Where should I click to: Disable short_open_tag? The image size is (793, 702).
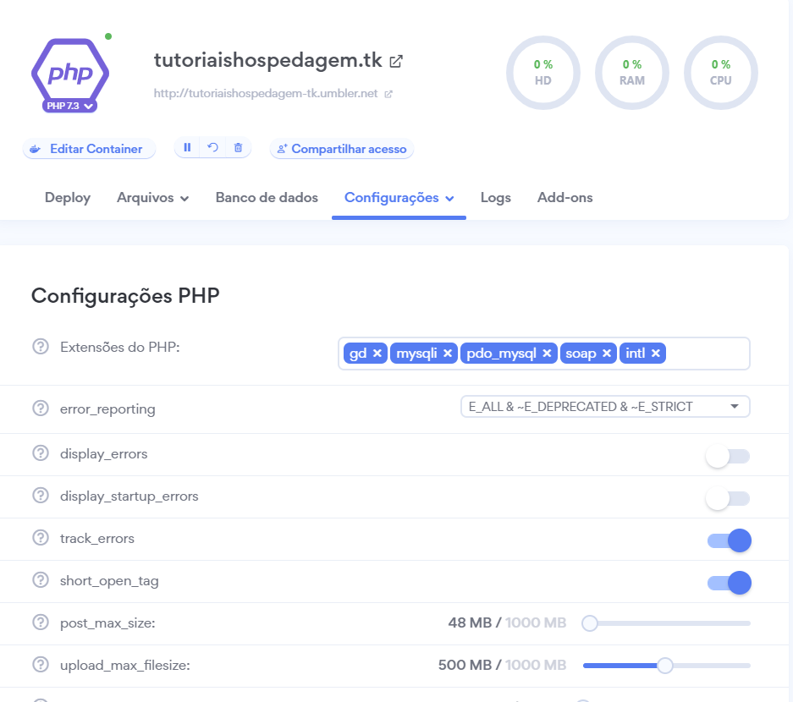[728, 582]
